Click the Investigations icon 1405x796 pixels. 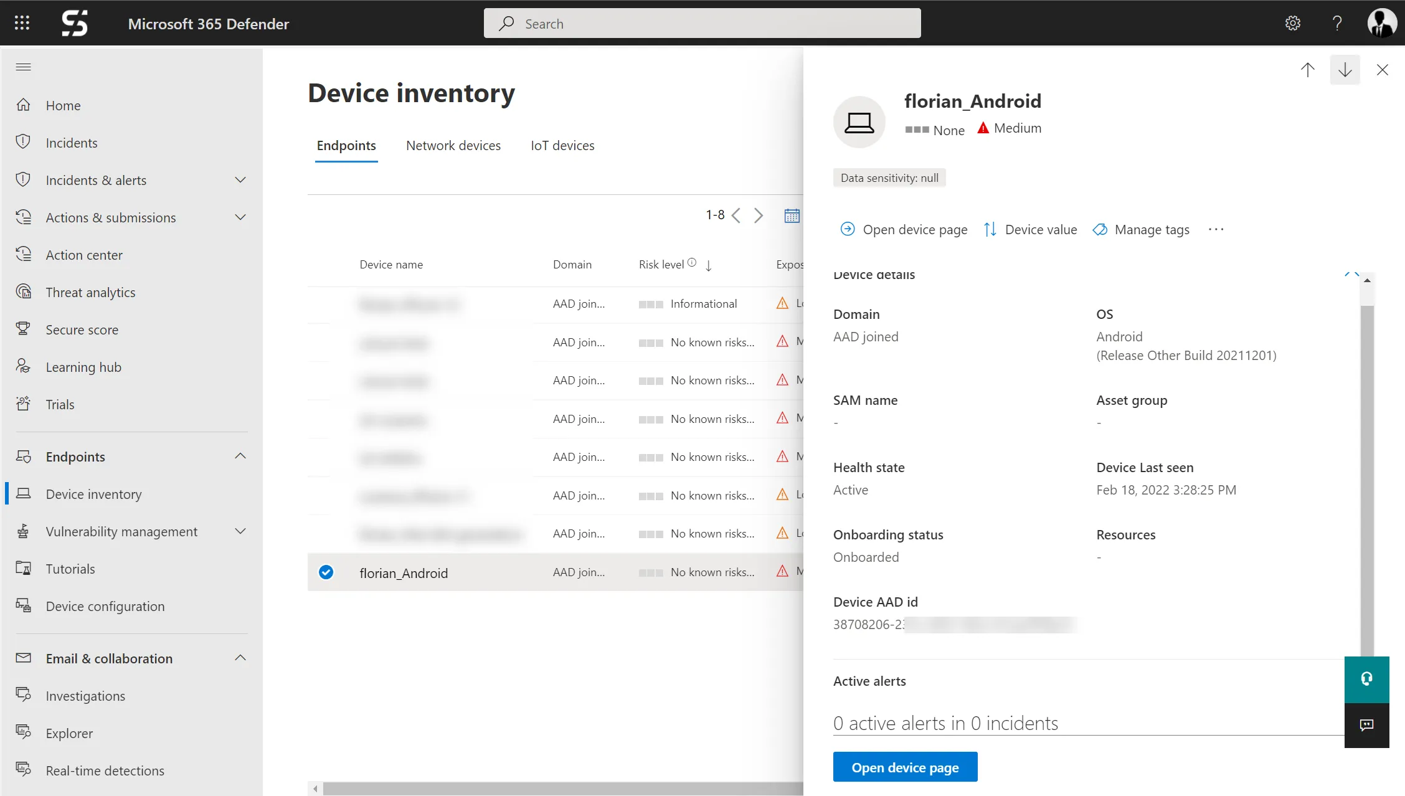click(23, 695)
